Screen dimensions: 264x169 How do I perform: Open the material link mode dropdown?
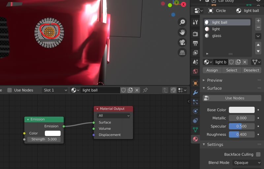pyautogui.click(x=256, y=62)
